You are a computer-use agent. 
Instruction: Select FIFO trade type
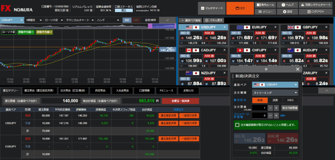click(290, 100)
